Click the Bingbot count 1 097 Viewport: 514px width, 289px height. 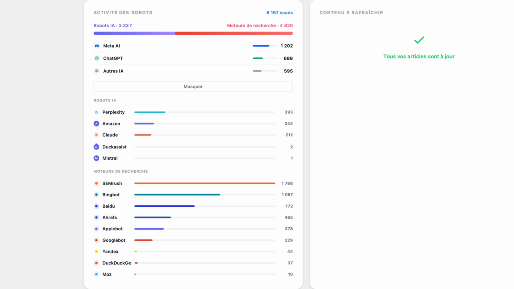[287, 195]
